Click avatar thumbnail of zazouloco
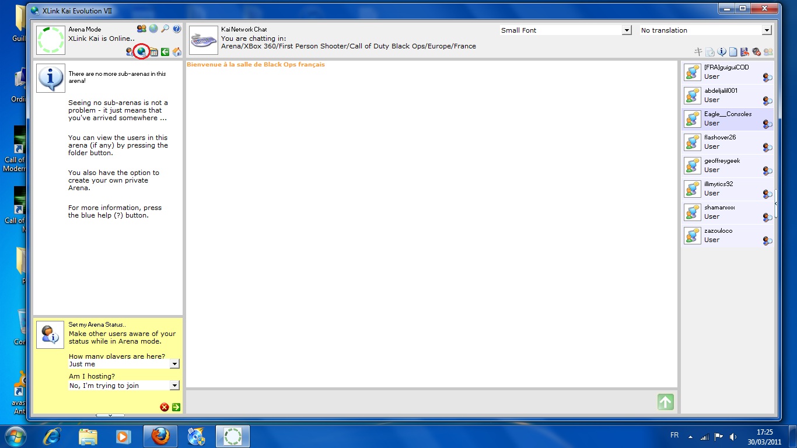This screenshot has height=448, width=797. [x=693, y=236]
